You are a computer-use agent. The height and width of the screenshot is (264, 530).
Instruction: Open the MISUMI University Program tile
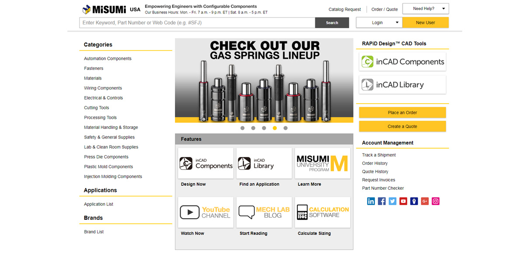322,163
